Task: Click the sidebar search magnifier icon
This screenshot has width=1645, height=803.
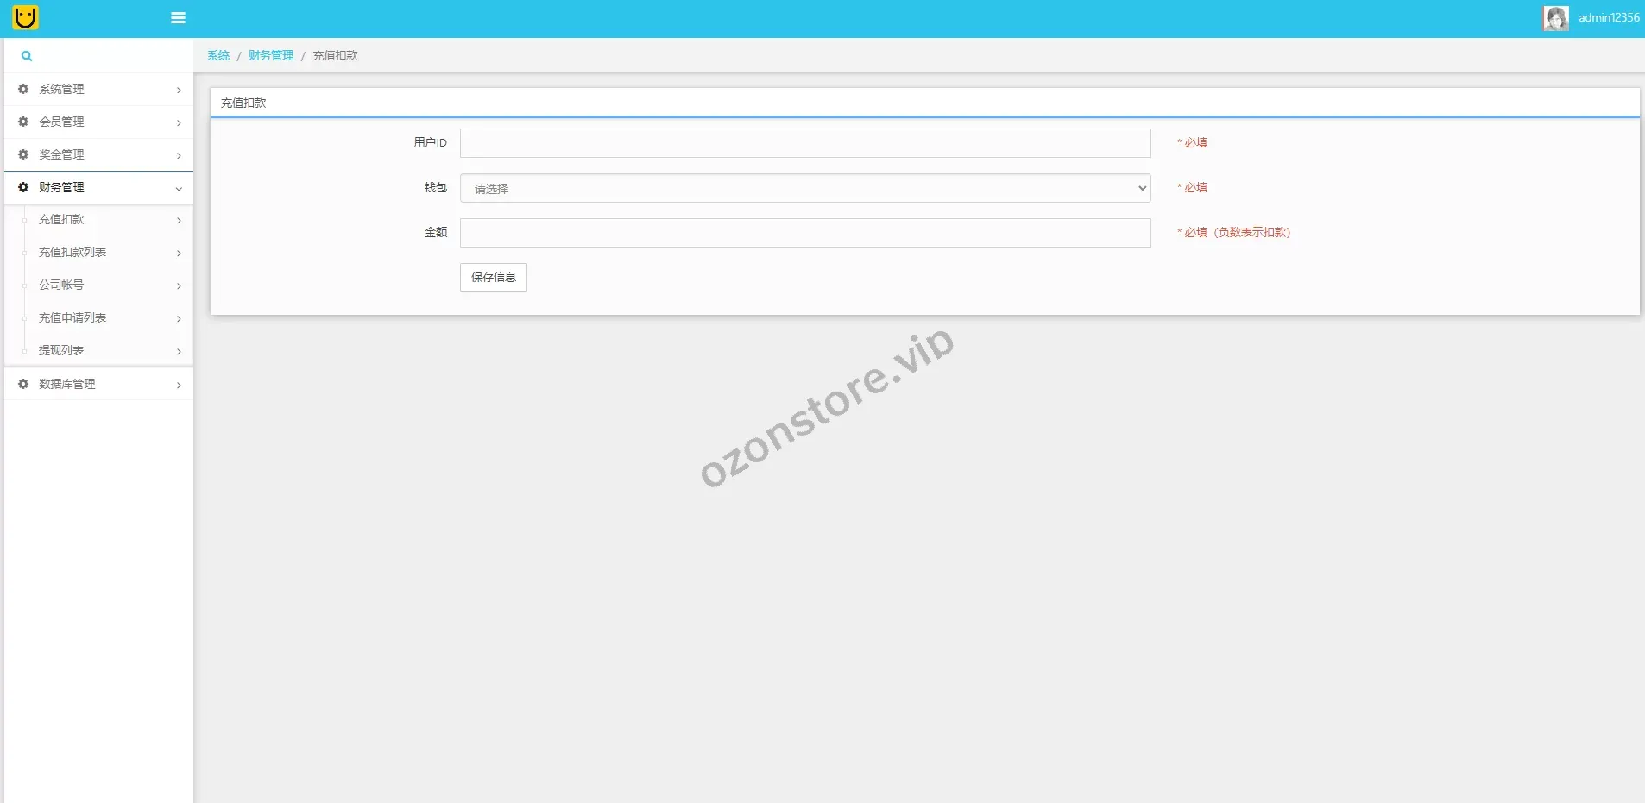Action: tap(27, 56)
